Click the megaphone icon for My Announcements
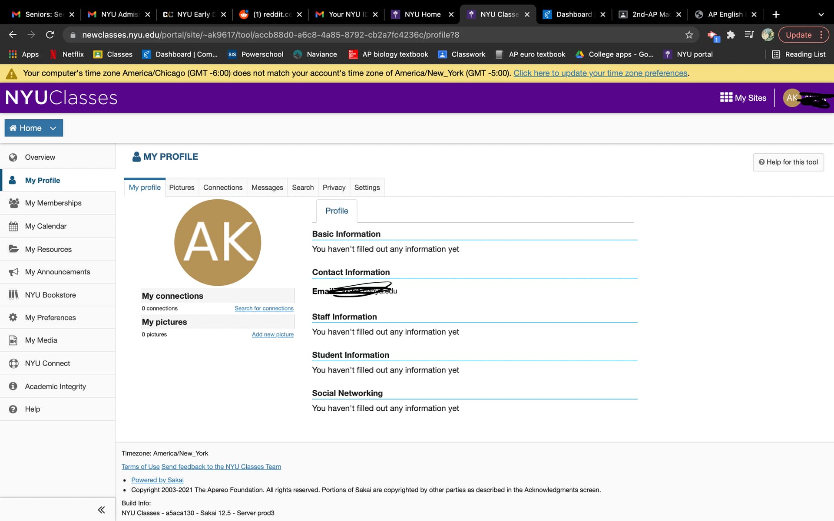 pos(13,272)
